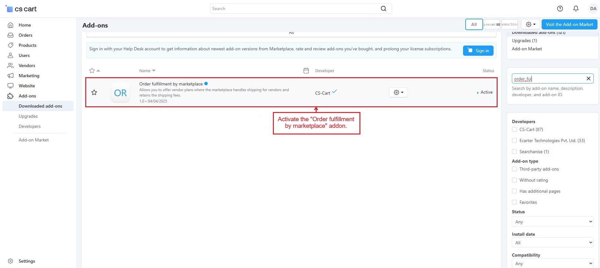Image resolution: width=600 pixels, height=268 pixels.
Task: Click the top Search input field
Action: (295, 9)
